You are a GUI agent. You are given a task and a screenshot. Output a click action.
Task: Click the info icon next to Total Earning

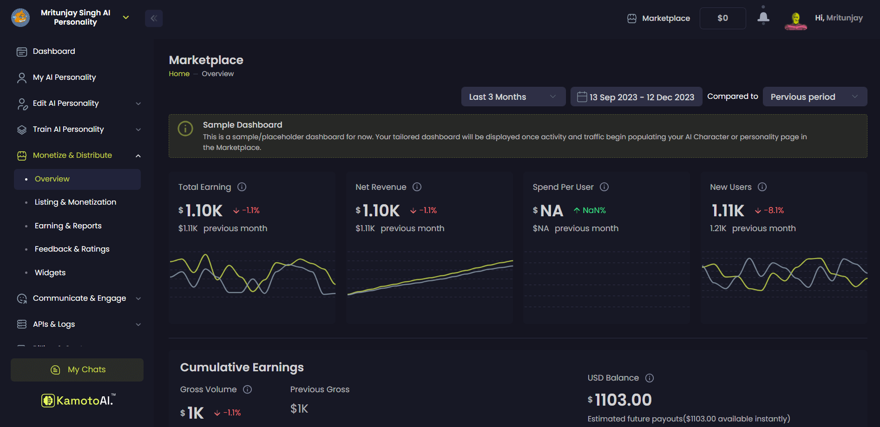241,187
